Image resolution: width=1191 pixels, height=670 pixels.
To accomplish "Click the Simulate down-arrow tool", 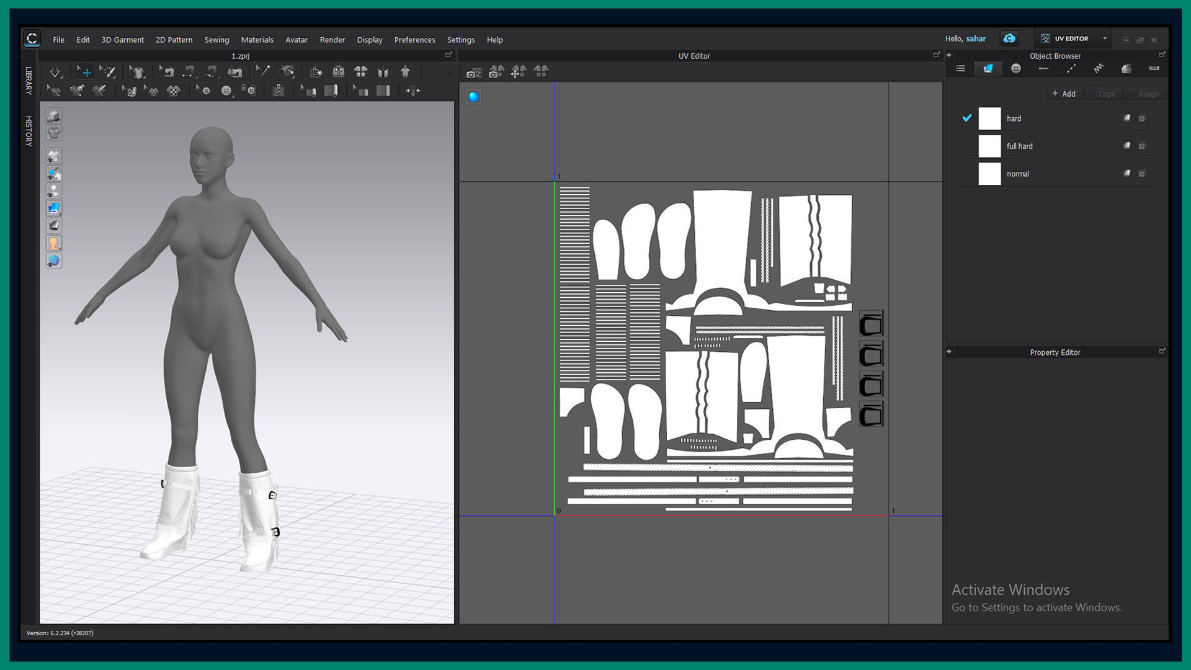I will coord(55,73).
